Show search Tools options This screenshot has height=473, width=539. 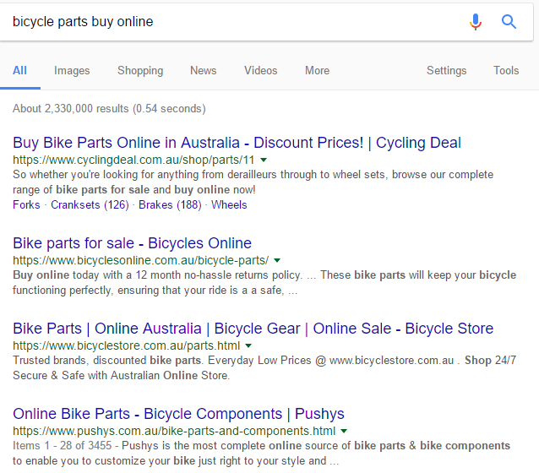tap(506, 71)
